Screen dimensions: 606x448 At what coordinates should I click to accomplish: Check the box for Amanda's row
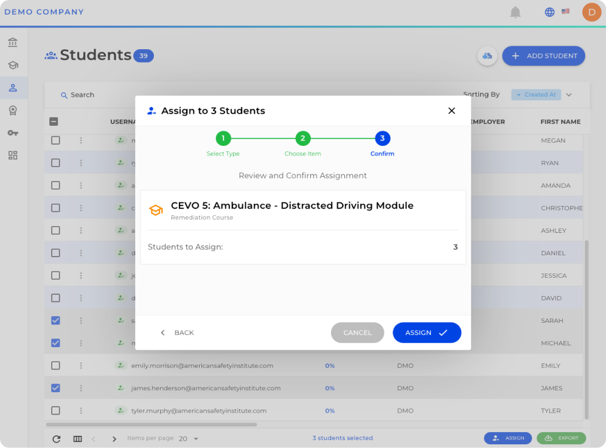[x=55, y=185]
